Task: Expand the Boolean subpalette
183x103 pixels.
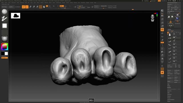Action: (x=169, y=88)
